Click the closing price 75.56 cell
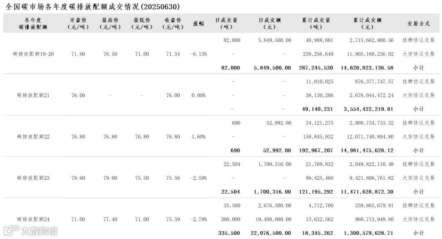Image resolution: width=442 pixels, height=239 pixels. (173, 178)
